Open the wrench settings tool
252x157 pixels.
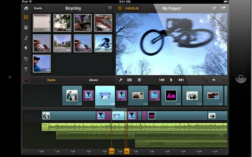pos(121,80)
